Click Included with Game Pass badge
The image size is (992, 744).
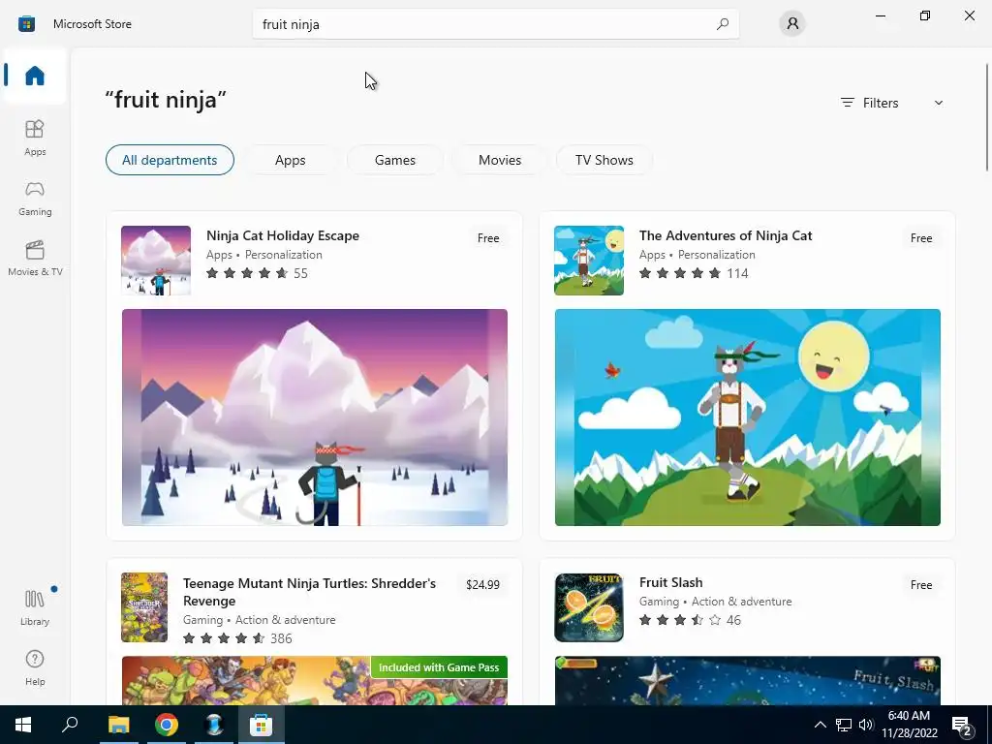[439, 667]
